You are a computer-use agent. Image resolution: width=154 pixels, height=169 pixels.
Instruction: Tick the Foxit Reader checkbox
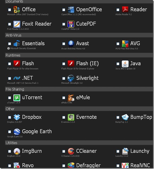(x=9, y=24)
